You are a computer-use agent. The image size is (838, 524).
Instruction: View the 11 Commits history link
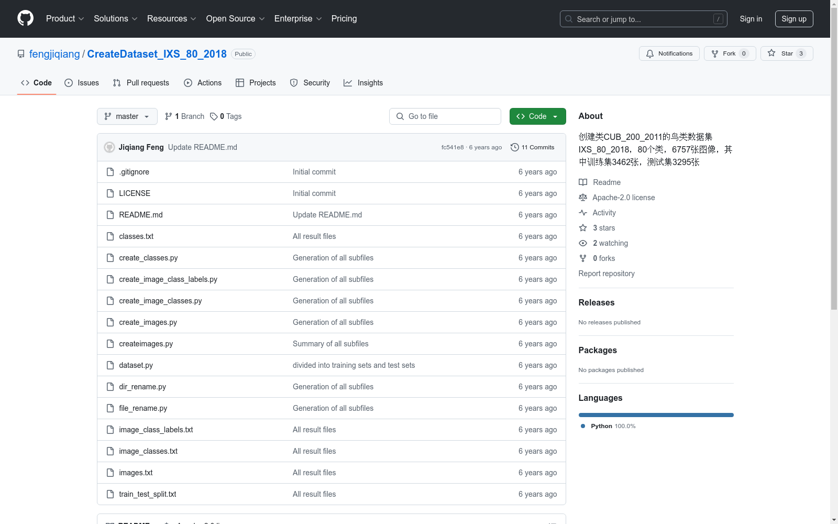(533, 147)
